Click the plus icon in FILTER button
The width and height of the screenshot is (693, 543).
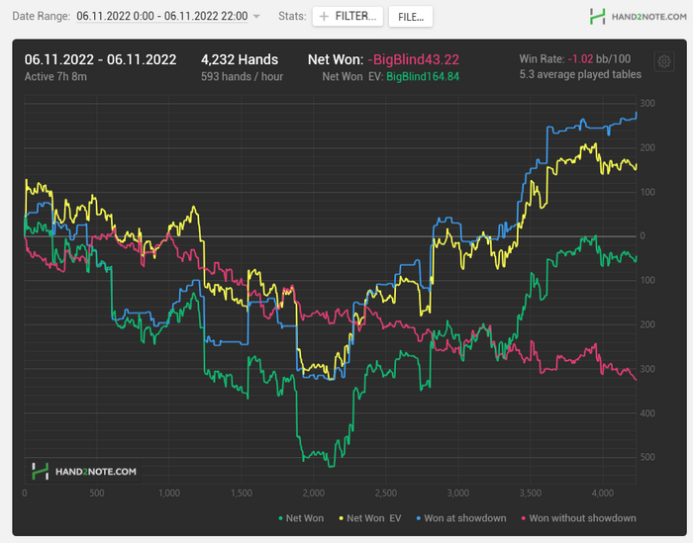coord(324,17)
